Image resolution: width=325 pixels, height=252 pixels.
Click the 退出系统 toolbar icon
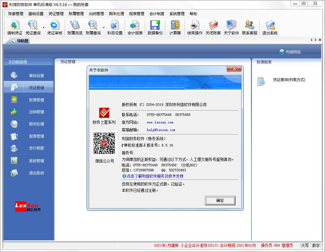270,28
